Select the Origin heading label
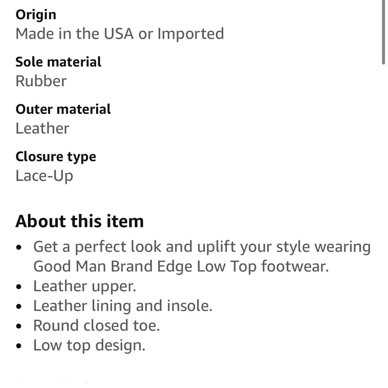Viewport: 388px width, 388px height. pyautogui.click(x=36, y=15)
